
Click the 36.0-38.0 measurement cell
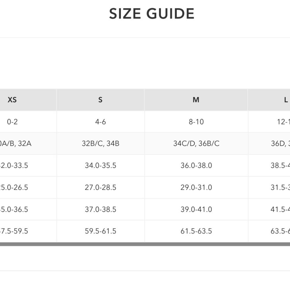click(196, 166)
